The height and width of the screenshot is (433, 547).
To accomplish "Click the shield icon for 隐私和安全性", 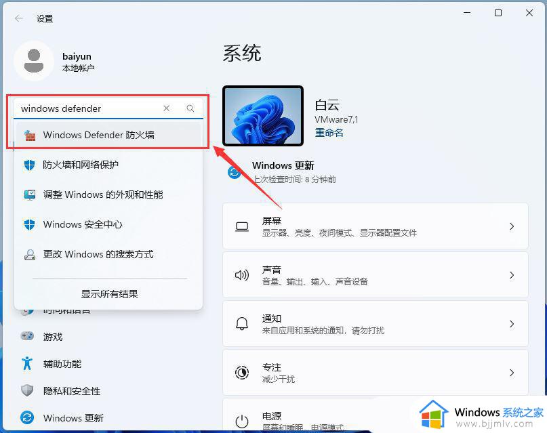I will pos(27,390).
